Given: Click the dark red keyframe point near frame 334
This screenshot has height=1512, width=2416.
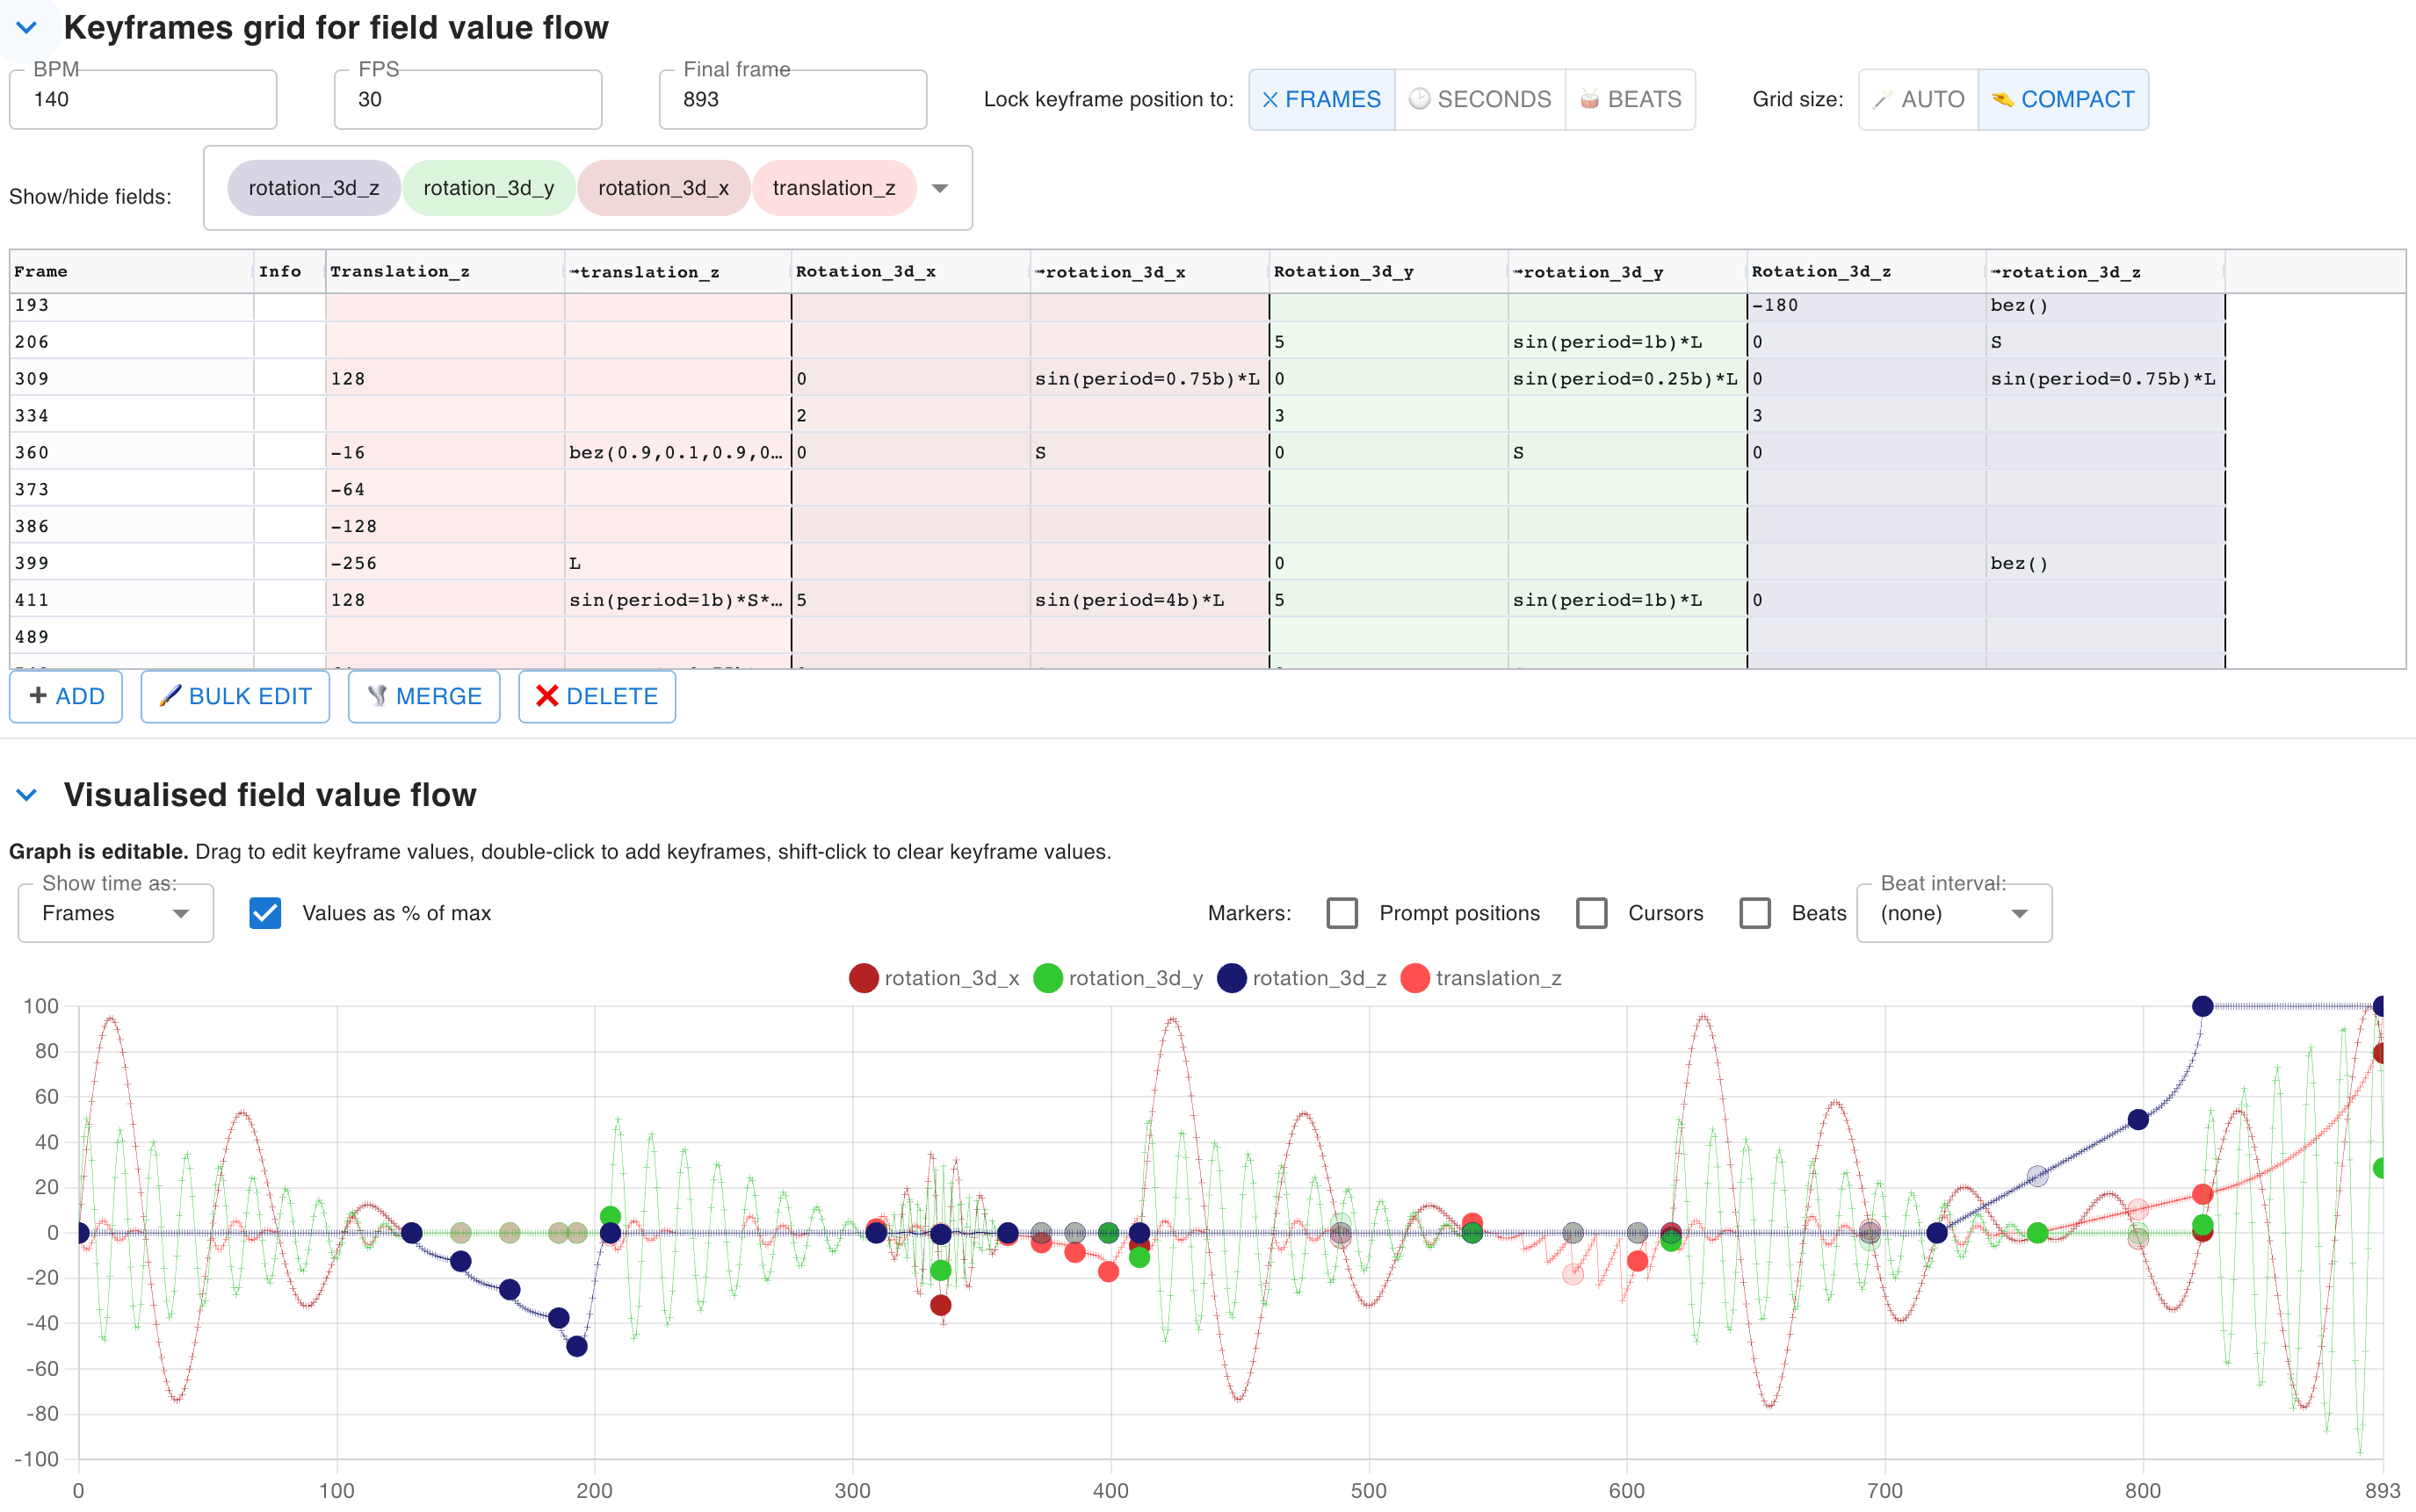Looking at the screenshot, I should [x=940, y=1305].
